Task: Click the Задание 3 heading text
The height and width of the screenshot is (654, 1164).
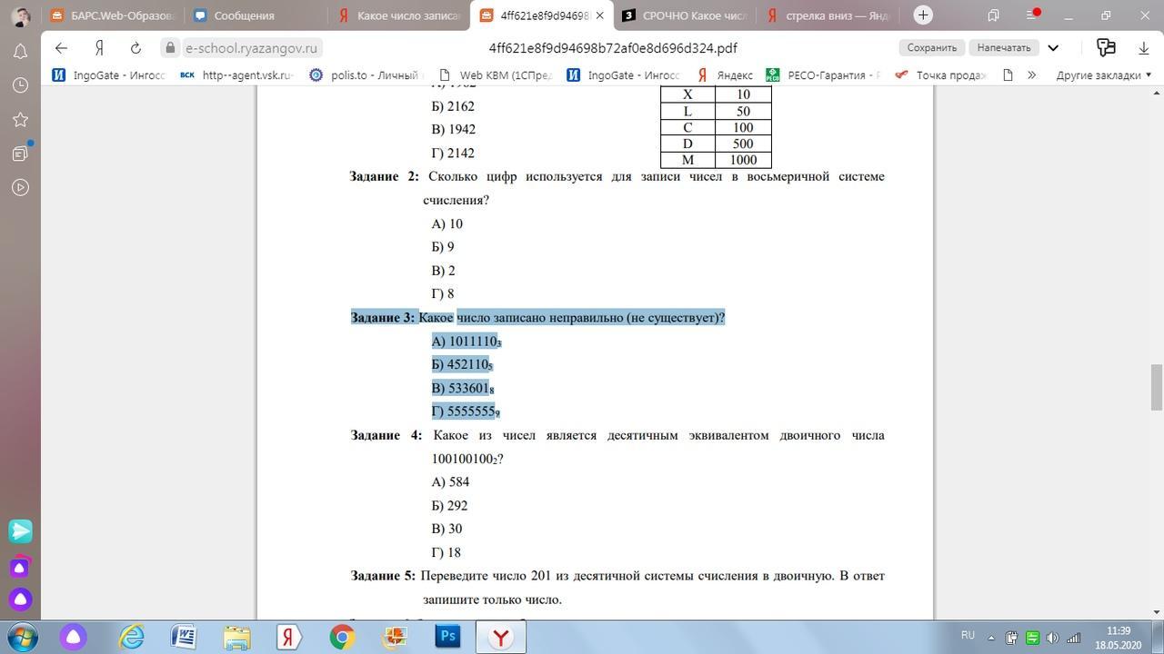Action: tap(383, 318)
